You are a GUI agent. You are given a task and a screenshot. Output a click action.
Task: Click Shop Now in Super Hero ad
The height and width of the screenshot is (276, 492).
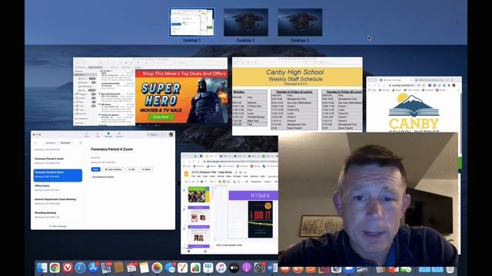(x=161, y=117)
